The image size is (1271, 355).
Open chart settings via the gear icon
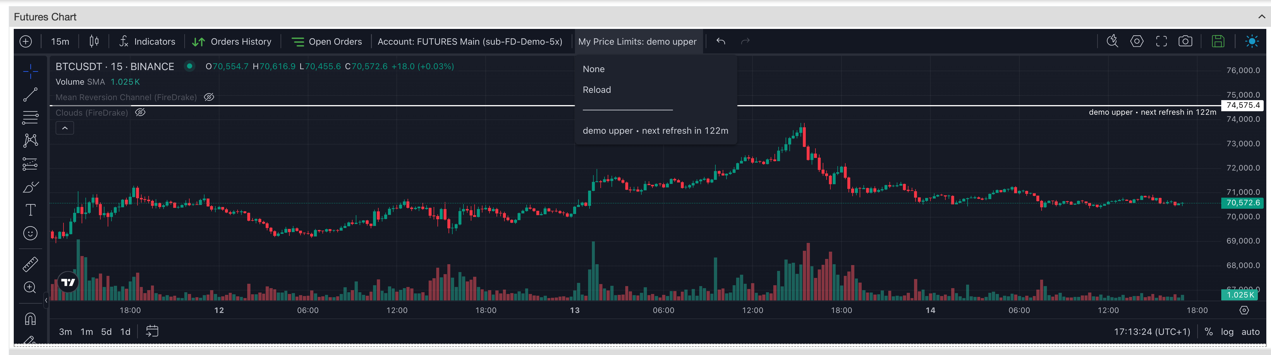1137,41
